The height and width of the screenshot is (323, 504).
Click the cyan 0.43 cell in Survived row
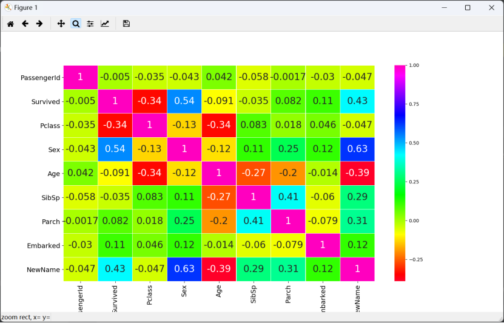coord(357,101)
